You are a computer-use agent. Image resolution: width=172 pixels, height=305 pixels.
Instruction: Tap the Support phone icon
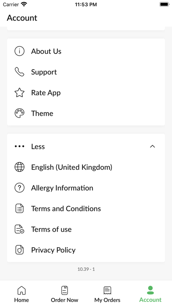coord(19,72)
